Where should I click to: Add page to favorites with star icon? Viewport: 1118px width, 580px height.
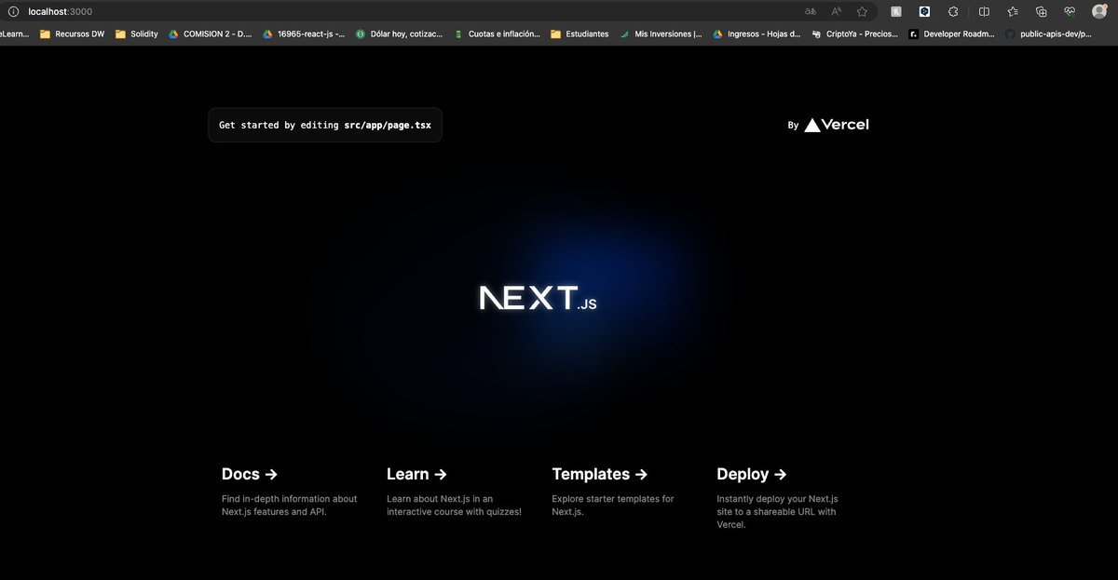click(862, 11)
